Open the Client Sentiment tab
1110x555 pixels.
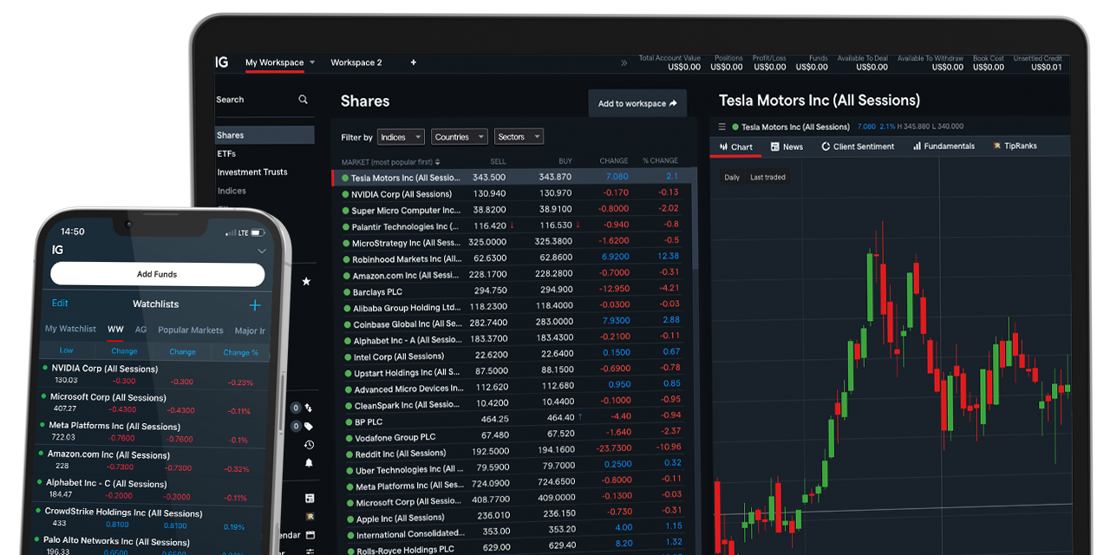[x=858, y=147]
